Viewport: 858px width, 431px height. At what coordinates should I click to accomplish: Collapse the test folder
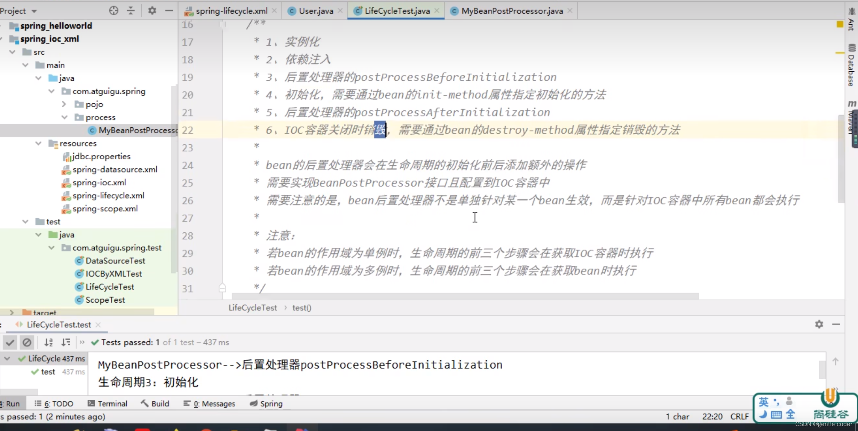point(25,222)
